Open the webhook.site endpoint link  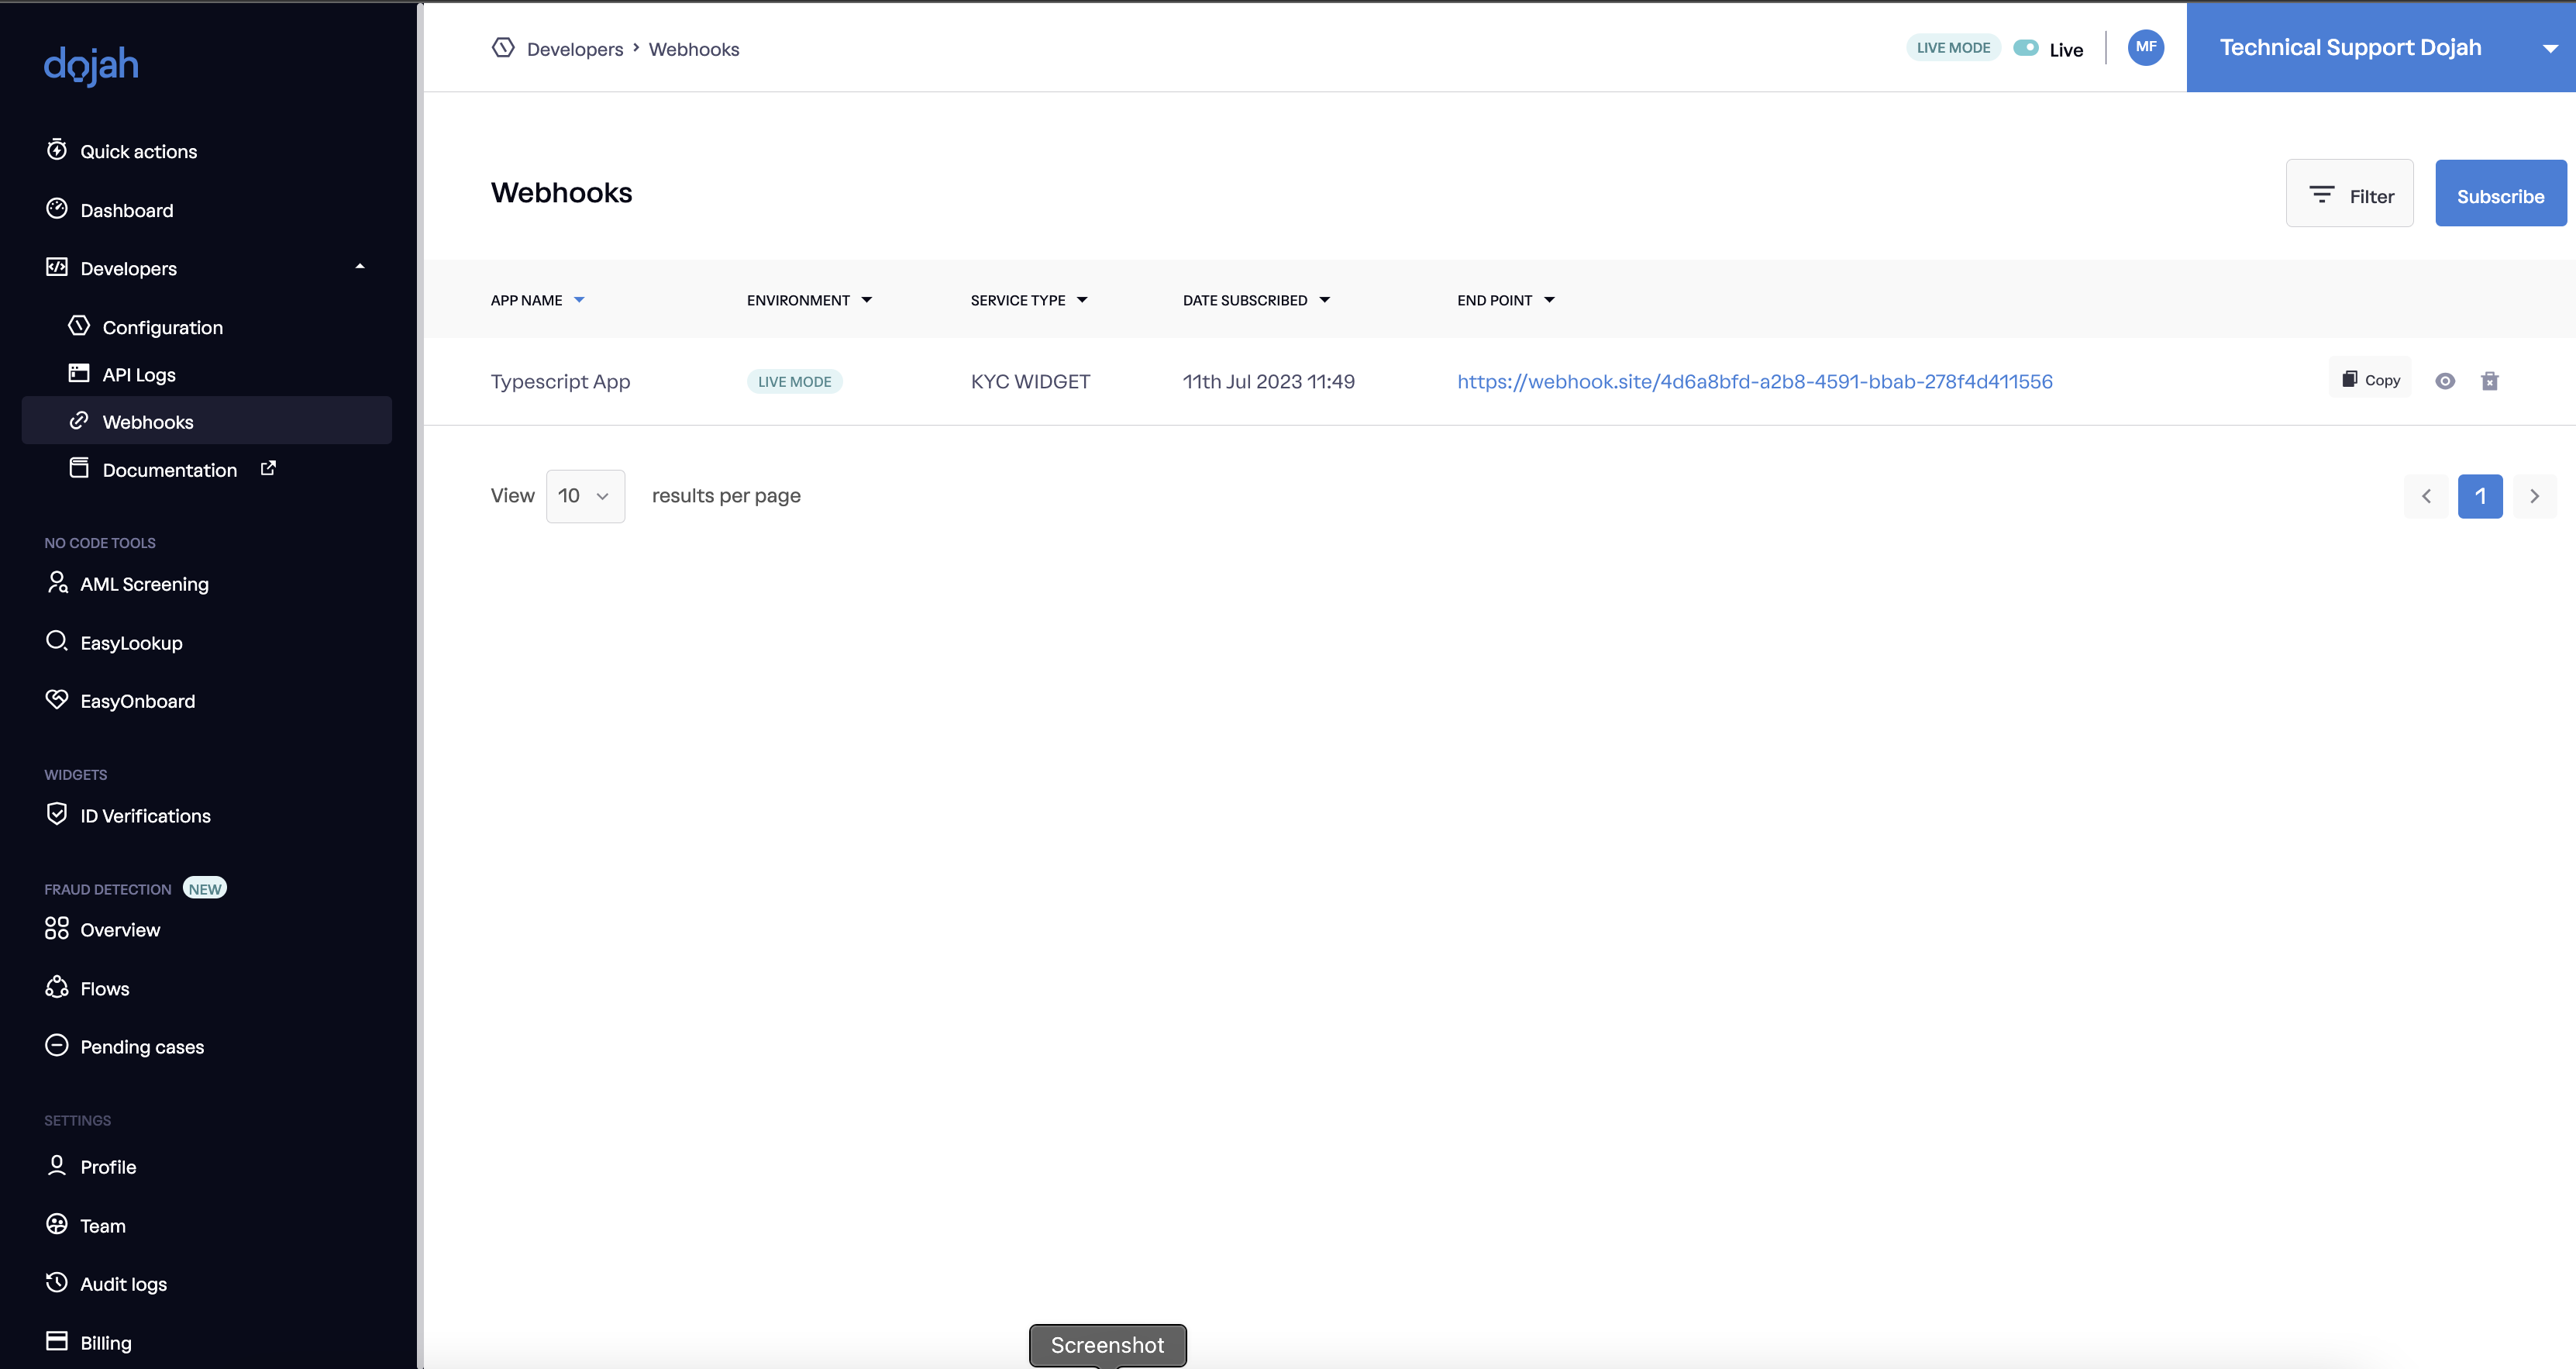coord(1755,381)
